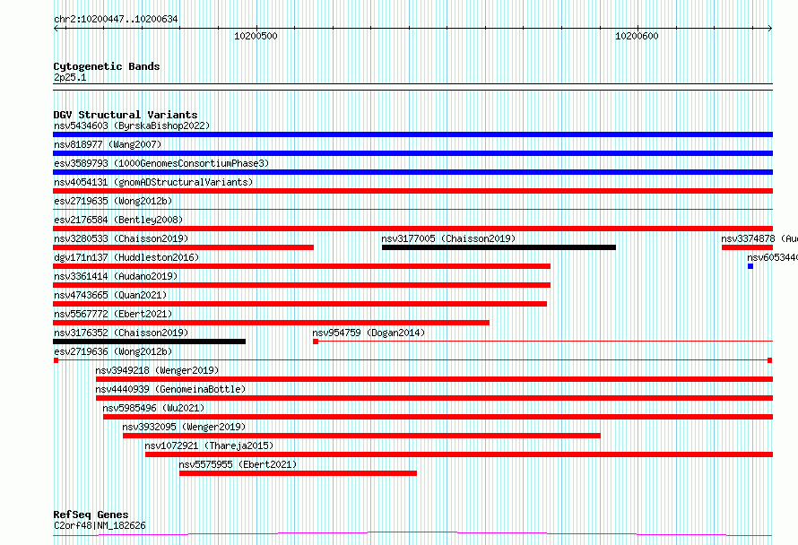
Task: Click nsv4054131 (gnomADStructuralVariants) label
Action: click(x=153, y=182)
